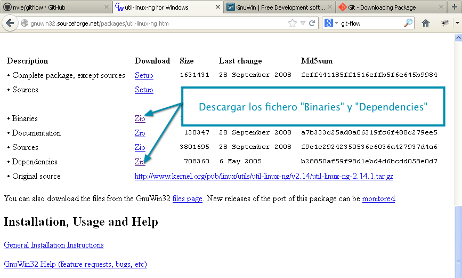Click the Sources size 3801695

pyautogui.click(x=194, y=147)
